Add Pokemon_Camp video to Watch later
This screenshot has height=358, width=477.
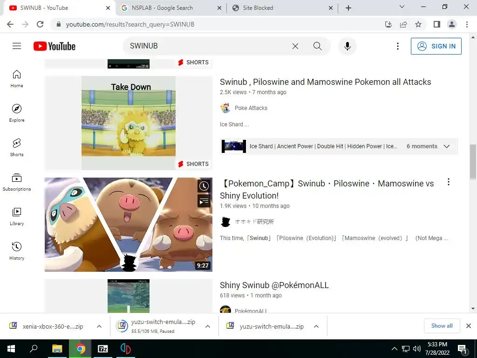click(204, 186)
